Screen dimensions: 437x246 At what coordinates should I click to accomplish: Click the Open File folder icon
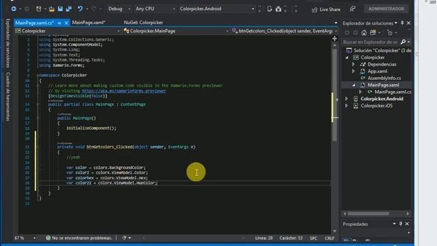pos(52,9)
